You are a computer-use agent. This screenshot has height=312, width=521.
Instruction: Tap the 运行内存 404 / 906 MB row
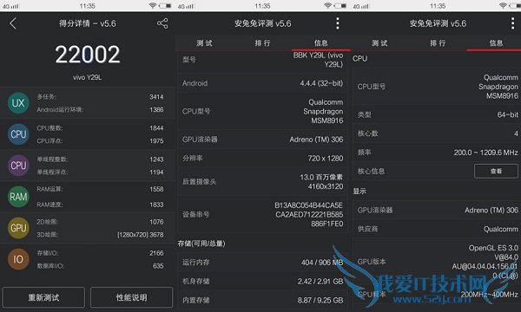262,263
